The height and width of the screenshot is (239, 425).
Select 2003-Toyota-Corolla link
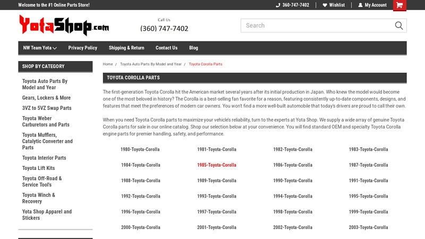click(x=368, y=227)
